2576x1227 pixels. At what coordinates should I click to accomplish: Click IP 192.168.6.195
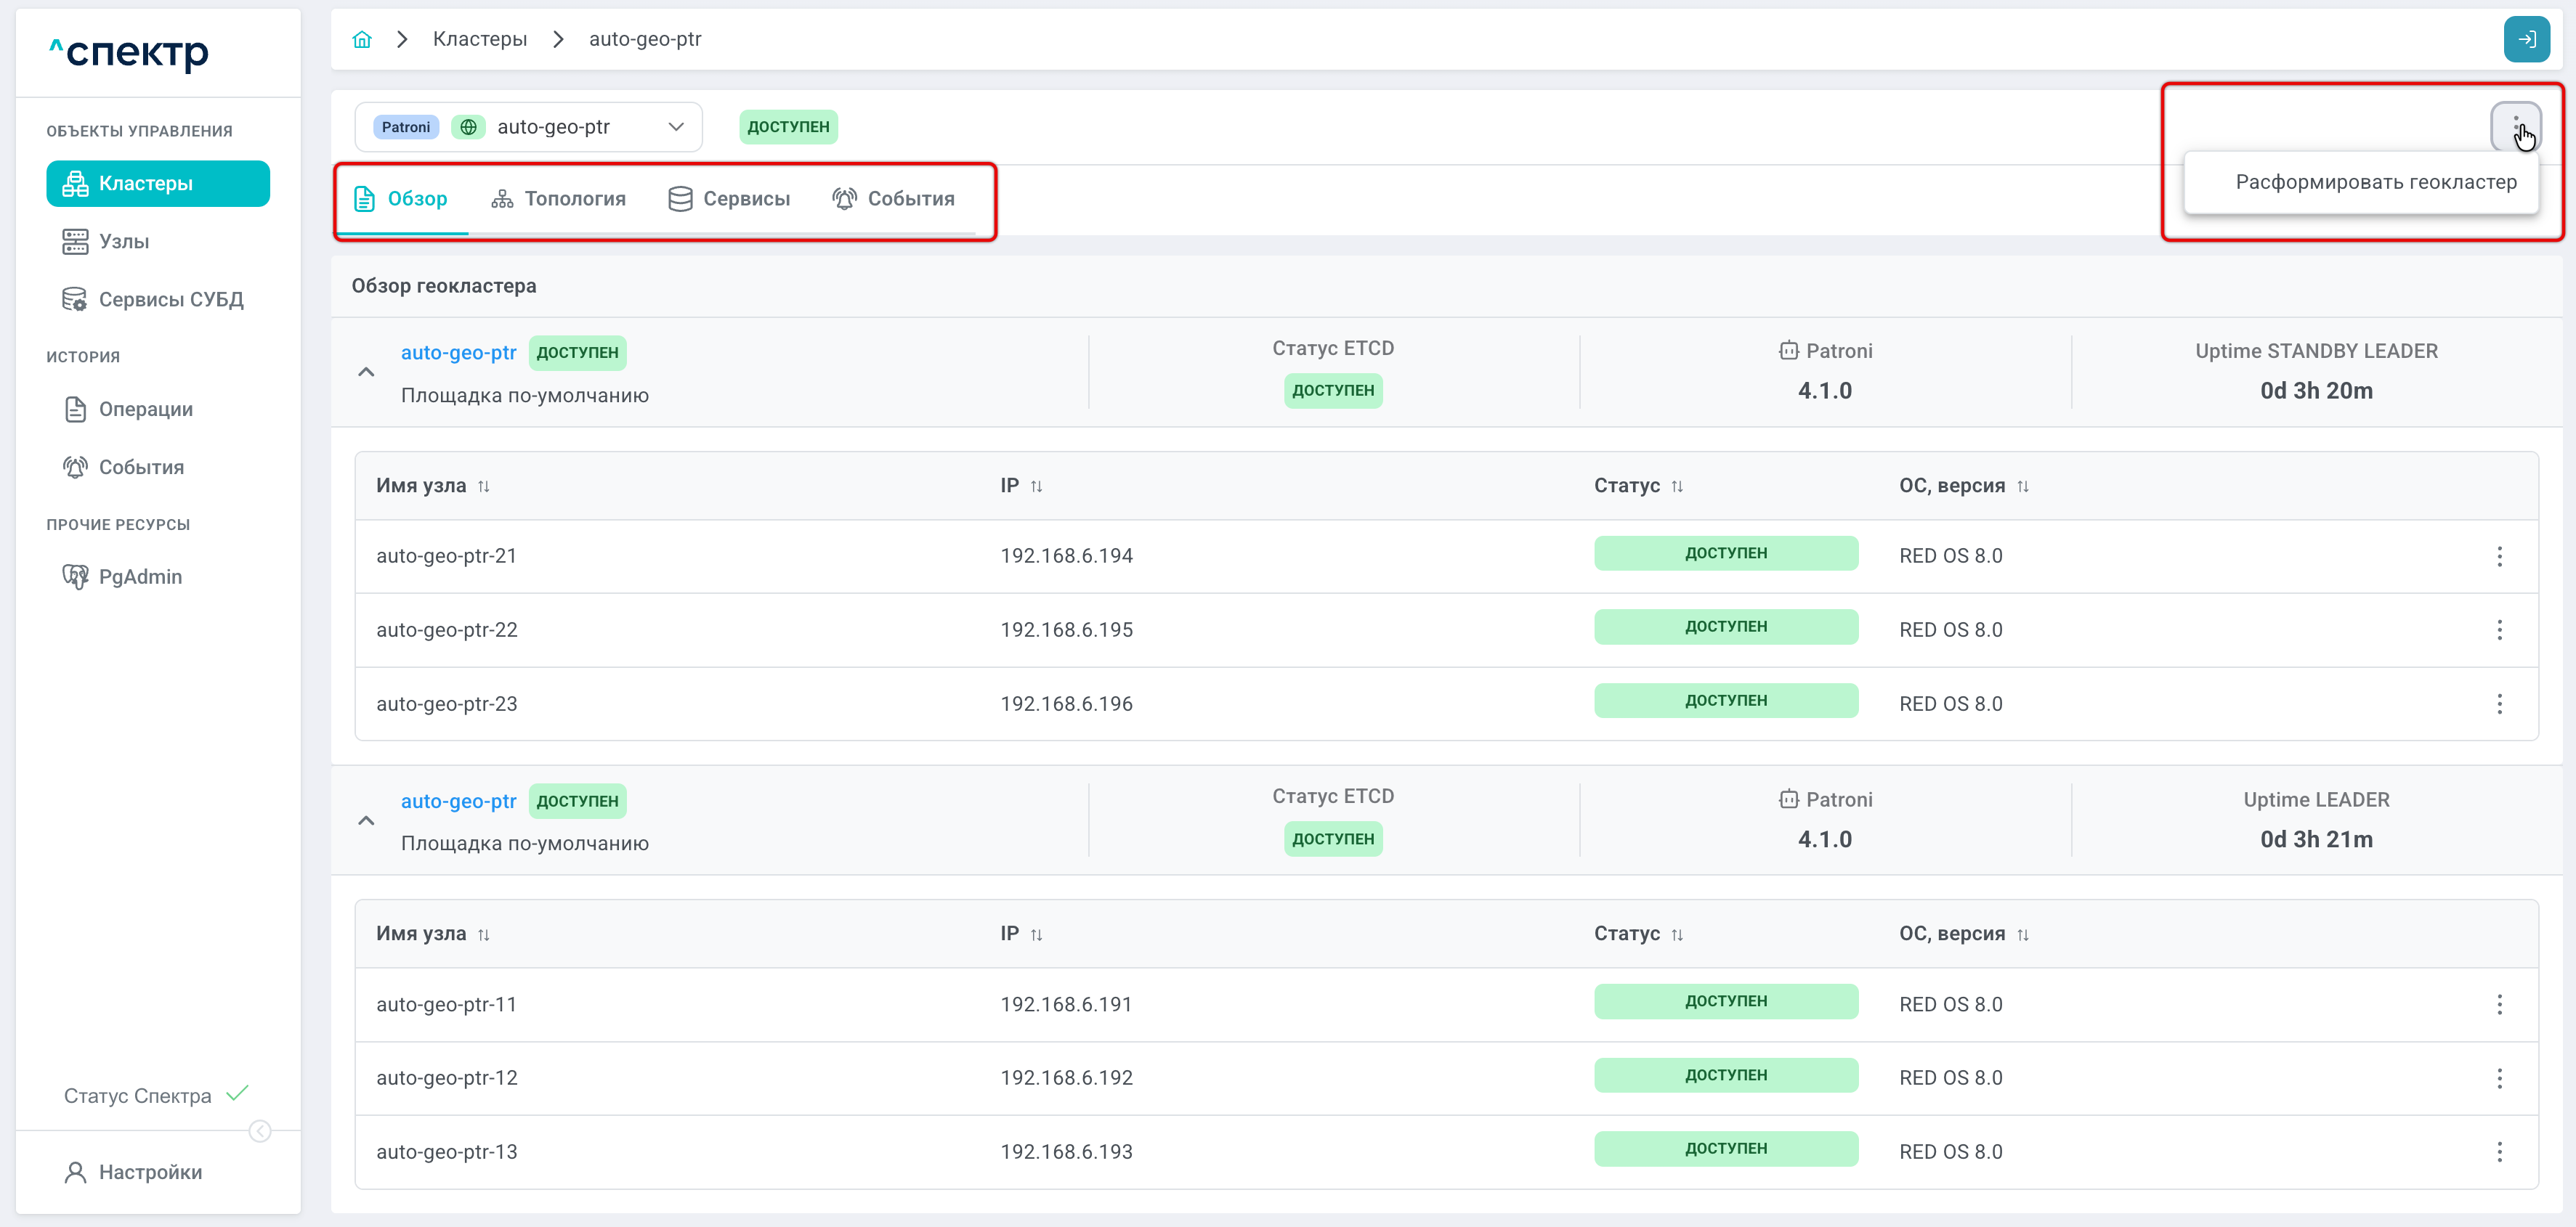tap(1066, 629)
